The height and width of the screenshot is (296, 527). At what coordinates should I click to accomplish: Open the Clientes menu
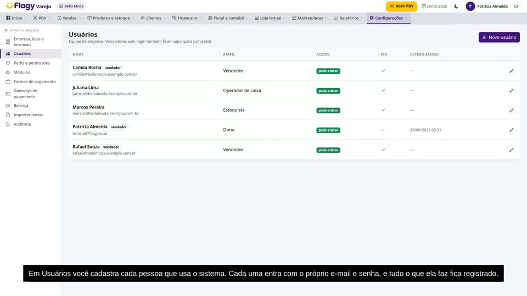[153, 18]
